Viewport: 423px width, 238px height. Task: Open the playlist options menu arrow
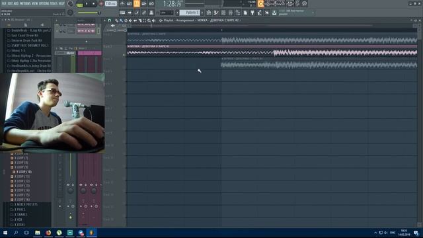coord(105,20)
